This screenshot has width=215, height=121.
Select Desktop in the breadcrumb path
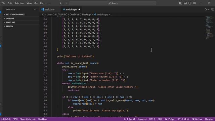coord(86,14)
